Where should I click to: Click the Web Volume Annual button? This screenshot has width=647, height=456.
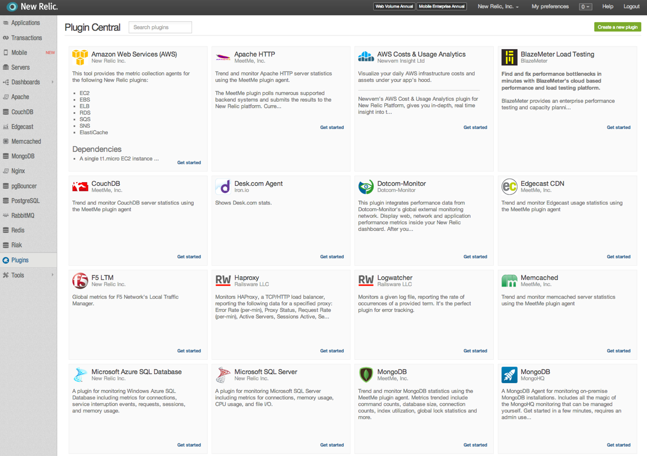(394, 7)
